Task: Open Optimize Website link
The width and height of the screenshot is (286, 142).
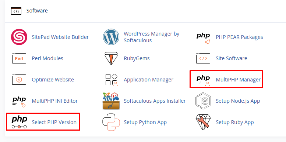Action: pos(53,80)
